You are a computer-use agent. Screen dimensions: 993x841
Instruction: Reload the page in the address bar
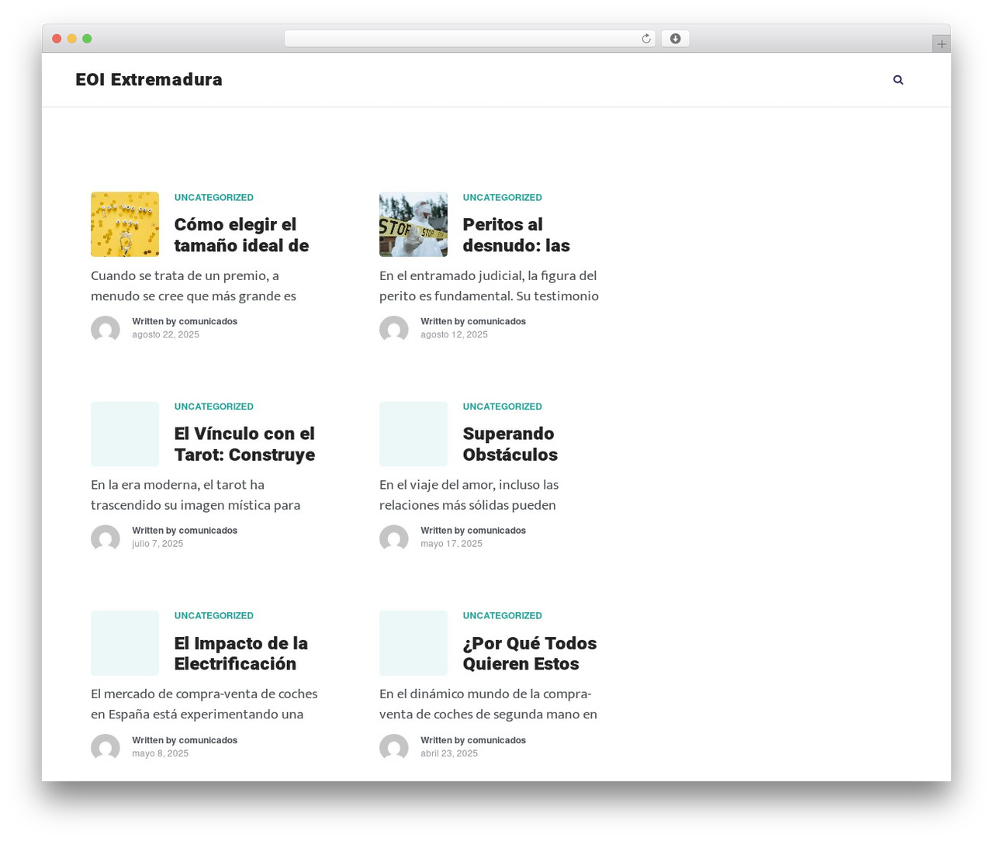(x=646, y=39)
